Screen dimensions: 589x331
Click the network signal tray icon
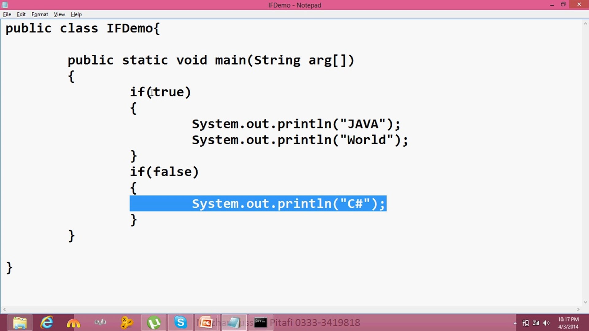pyautogui.click(x=535, y=323)
